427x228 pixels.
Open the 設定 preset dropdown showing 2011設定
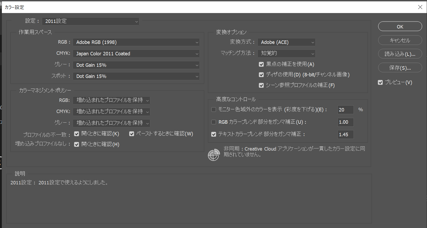coord(91,21)
